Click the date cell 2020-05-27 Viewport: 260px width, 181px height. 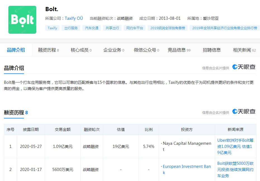[31, 146]
